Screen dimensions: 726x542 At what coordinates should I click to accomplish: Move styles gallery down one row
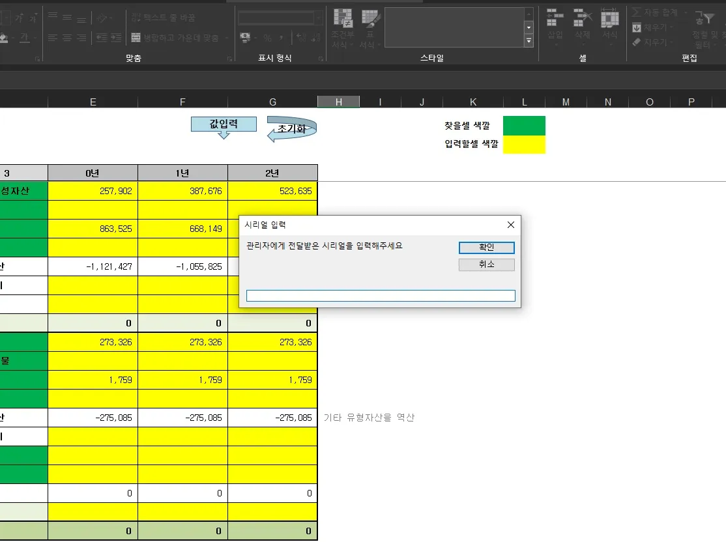point(529,27)
